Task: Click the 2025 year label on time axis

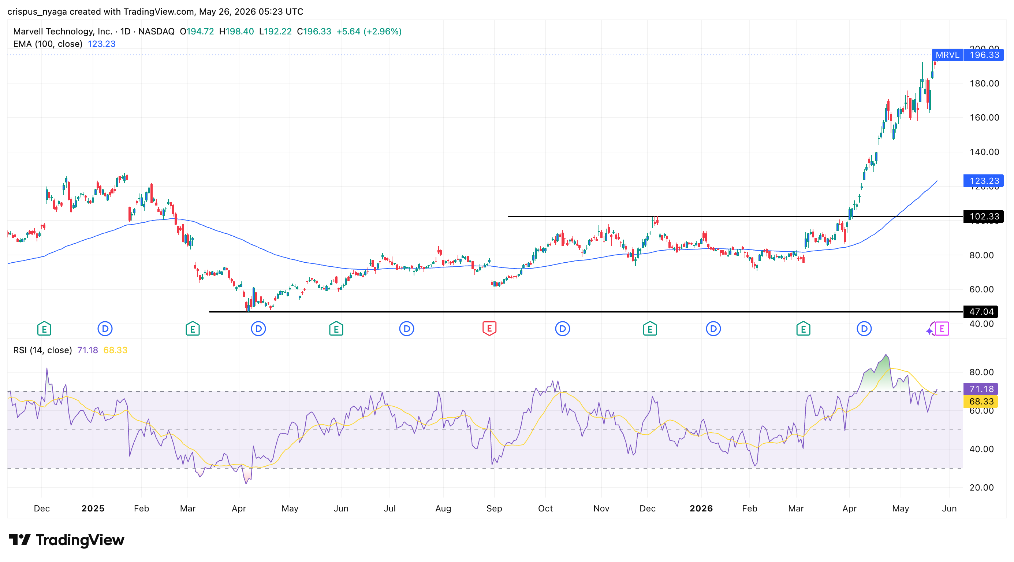Action: click(x=93, y=509)
